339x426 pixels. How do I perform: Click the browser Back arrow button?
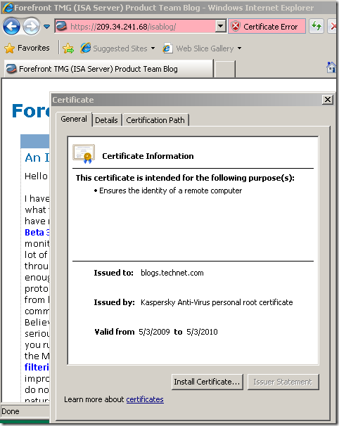click(11, 27)
